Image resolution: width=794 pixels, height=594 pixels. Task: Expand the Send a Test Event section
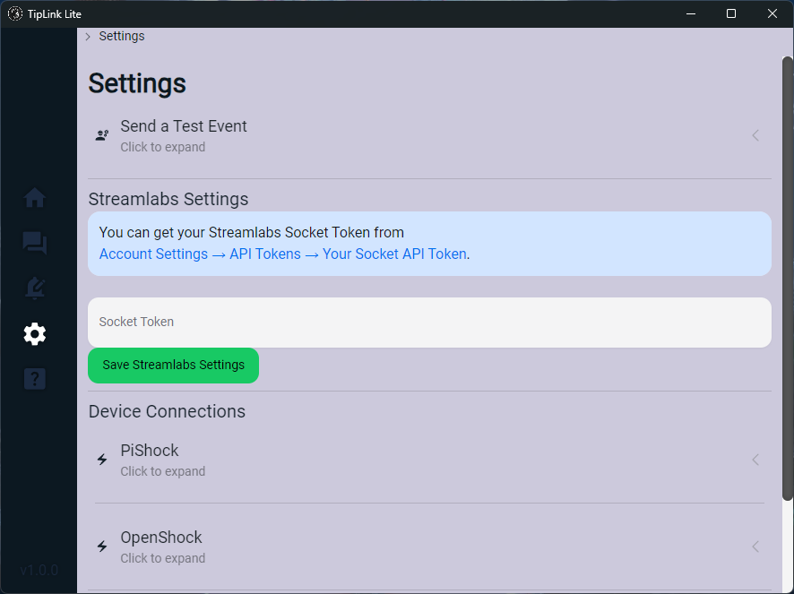(x=428, y=135)
